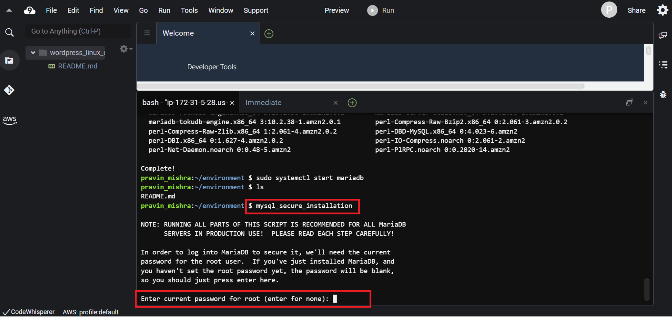The height and width of the screenshot is (317, 672).
Task: Click the user avatar P
Action: pos(609,10)
